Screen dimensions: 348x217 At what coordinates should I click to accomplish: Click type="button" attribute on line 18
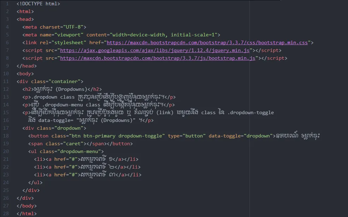pos(187,136)
